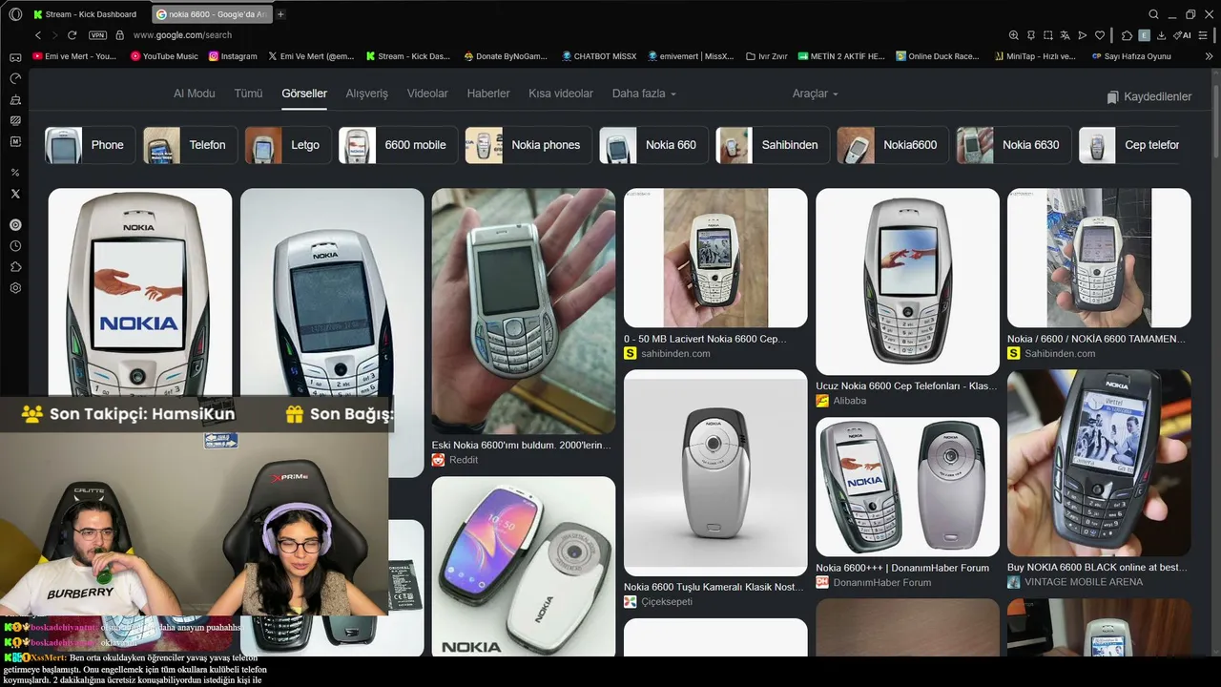View site security lock information
This screenshot has height=687, width=1221.
click(120, 35)
